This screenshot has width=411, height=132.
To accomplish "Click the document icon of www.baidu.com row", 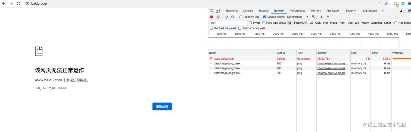I will [211, 59].
